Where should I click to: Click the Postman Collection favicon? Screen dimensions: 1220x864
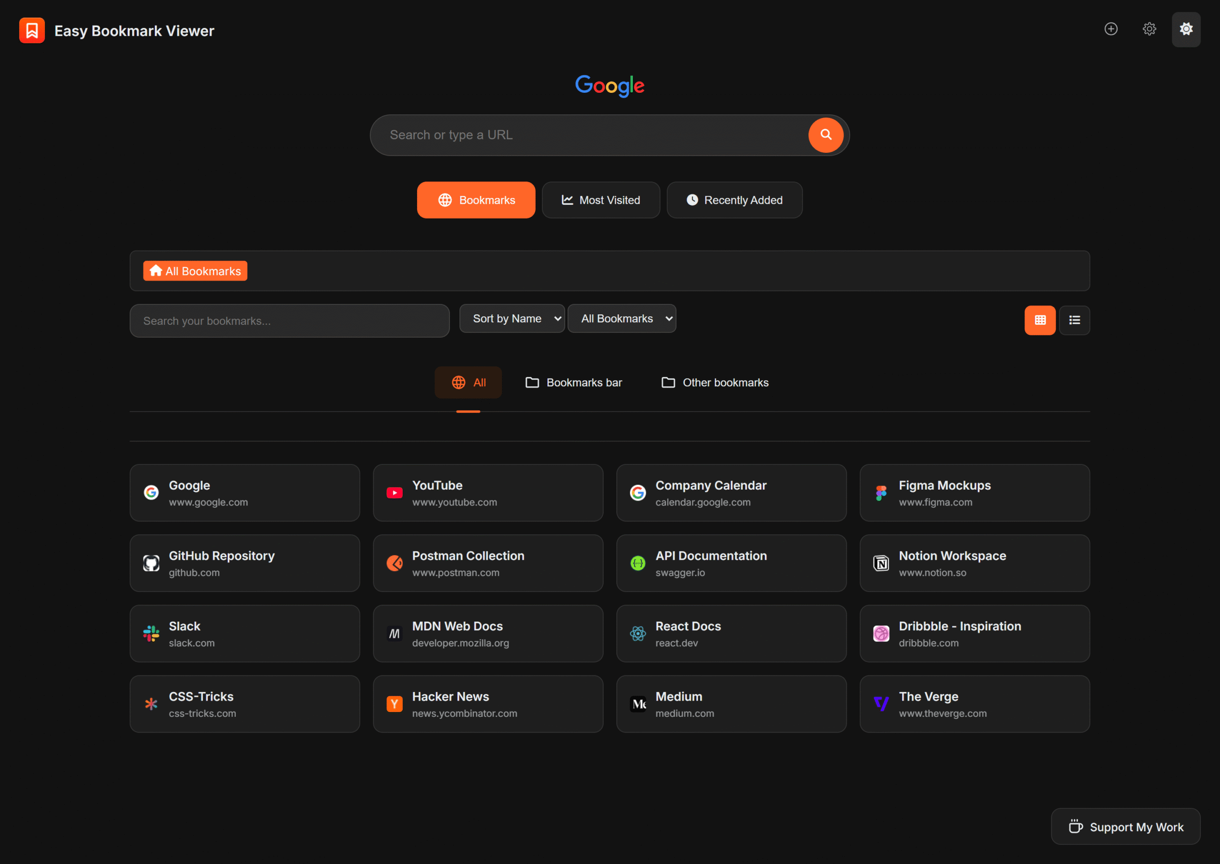[395, 563]
